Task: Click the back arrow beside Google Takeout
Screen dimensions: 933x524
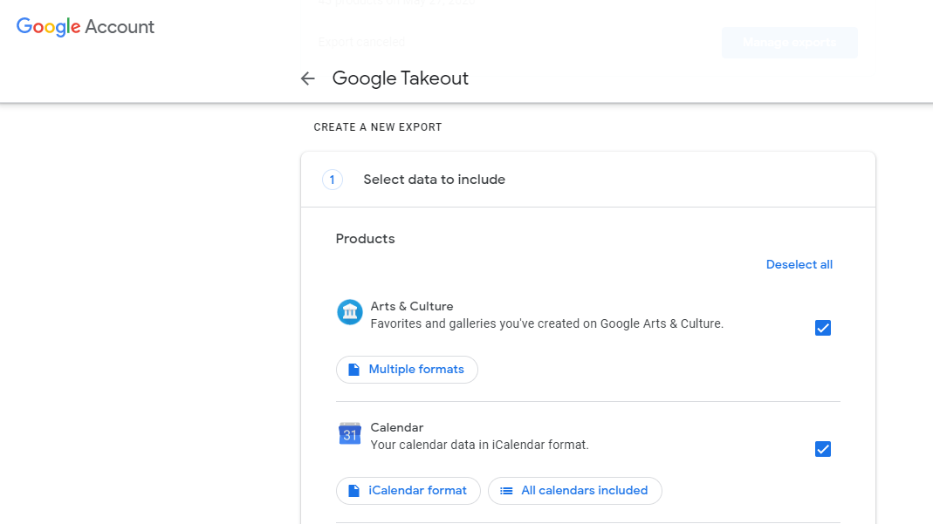Action: click(307, 78)
